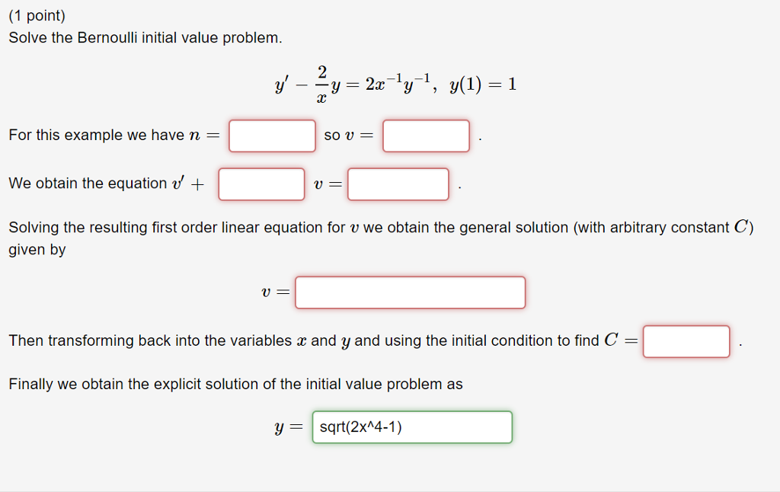Focus the C = constant input box
This screenshot has width=780, height=492.
pyautogui.click(x=686, y=341)
